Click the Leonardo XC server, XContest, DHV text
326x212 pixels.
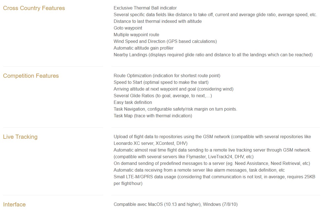[151, 143]
